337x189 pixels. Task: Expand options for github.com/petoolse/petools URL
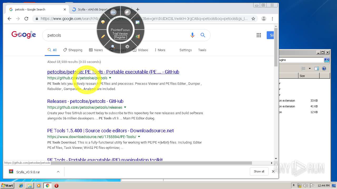click(110, 78)
